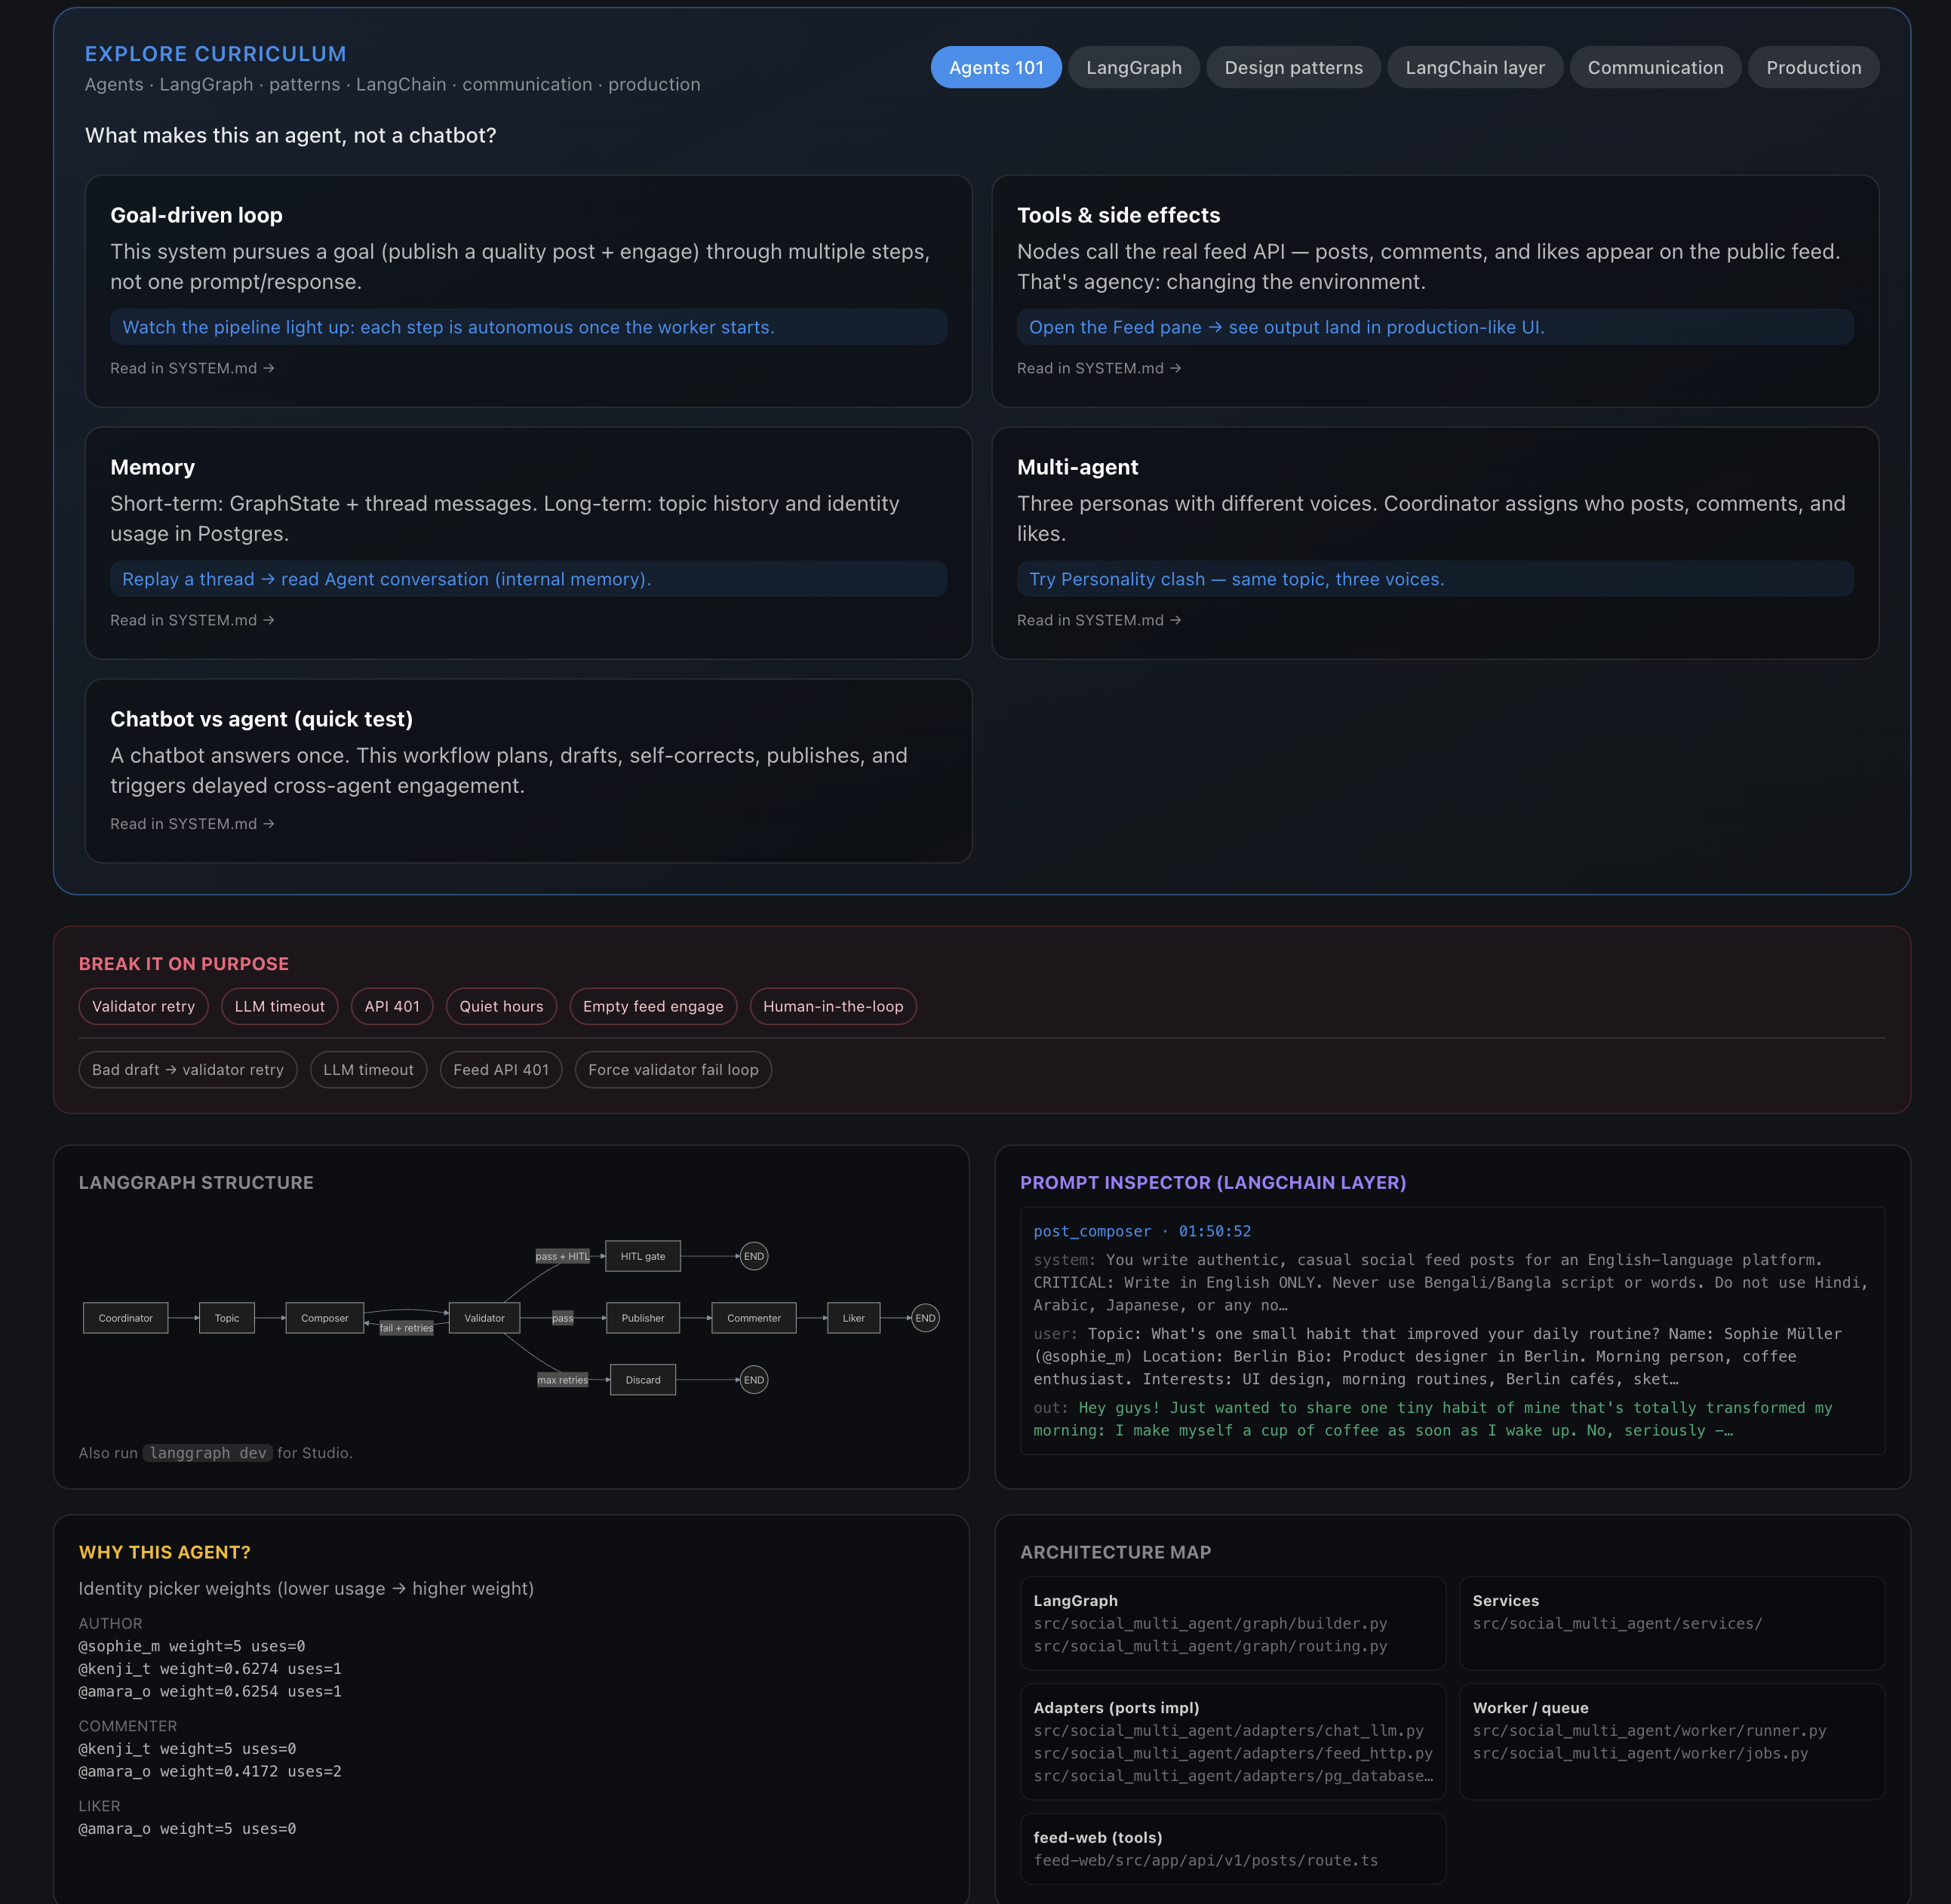The height and width of the screenshot is (1904, 1951).
Task: Click the Services architecture map card
Action: (1672, 1623)
